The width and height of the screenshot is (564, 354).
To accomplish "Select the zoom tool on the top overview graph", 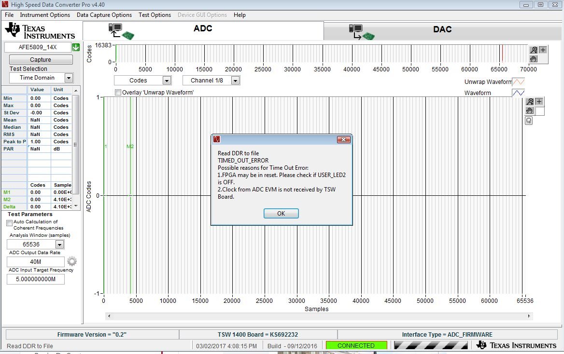I will pos(534,50).
